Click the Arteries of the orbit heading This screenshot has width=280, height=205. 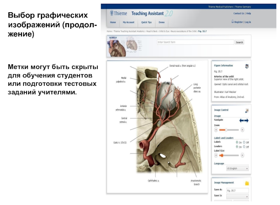tap(224, 76)
